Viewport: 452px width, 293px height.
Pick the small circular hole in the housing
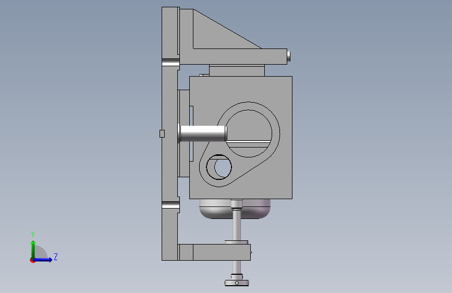[219, 167]
